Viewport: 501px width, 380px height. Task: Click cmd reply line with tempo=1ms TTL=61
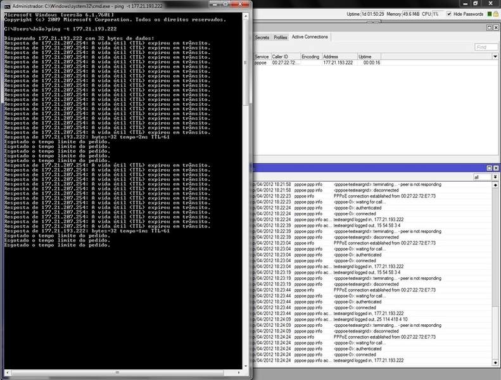(87, 231)
